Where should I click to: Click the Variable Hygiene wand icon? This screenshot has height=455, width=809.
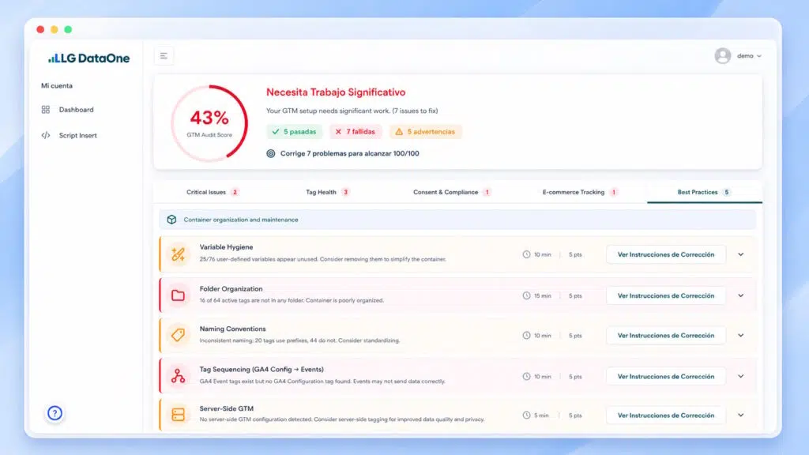(178, 254)
